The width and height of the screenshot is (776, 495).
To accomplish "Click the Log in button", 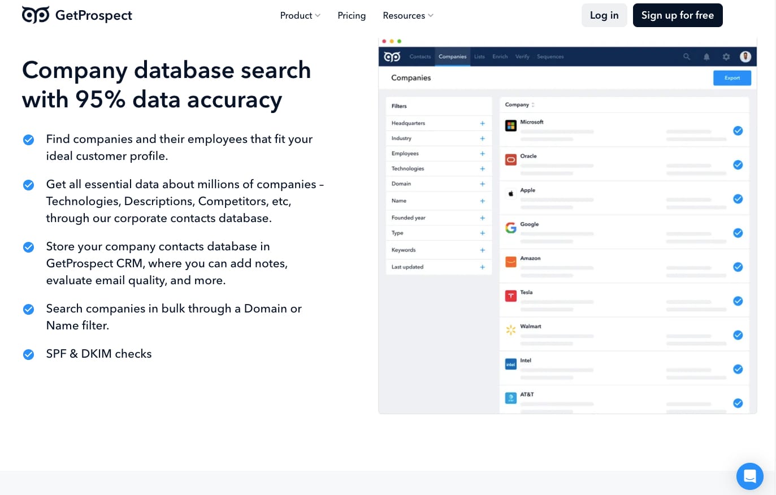I will 604,15.
